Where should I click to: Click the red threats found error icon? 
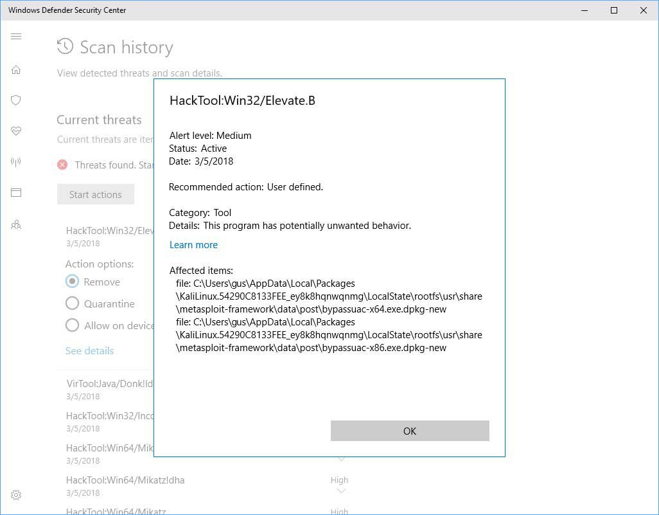tap(62, 165)
